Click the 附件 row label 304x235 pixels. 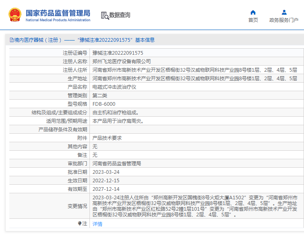pos(82,138)
